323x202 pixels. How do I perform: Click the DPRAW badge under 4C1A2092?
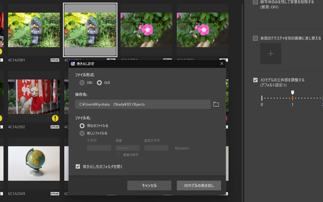point(55,127)
